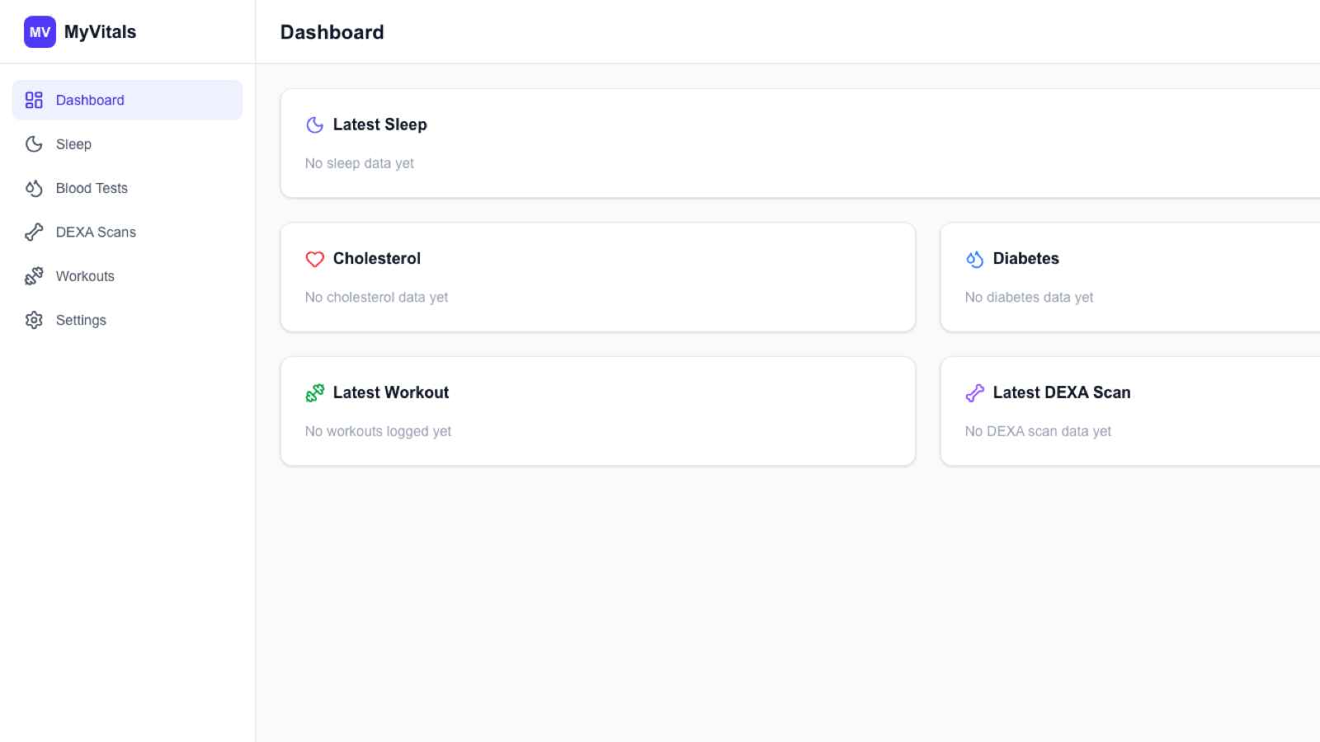This screenshot has height=742, width=1320.
Task: Open the Sleep section in sidebar
Action: pos(73,143)
